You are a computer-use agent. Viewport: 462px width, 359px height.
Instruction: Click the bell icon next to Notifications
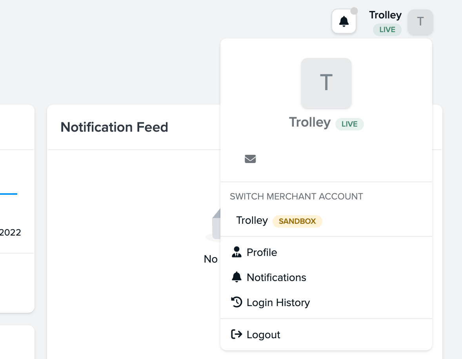(x=236, y=277)
